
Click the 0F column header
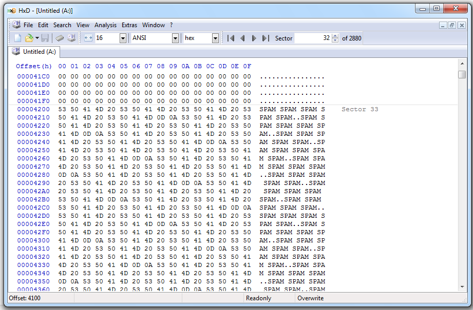[x=247, y=66]
